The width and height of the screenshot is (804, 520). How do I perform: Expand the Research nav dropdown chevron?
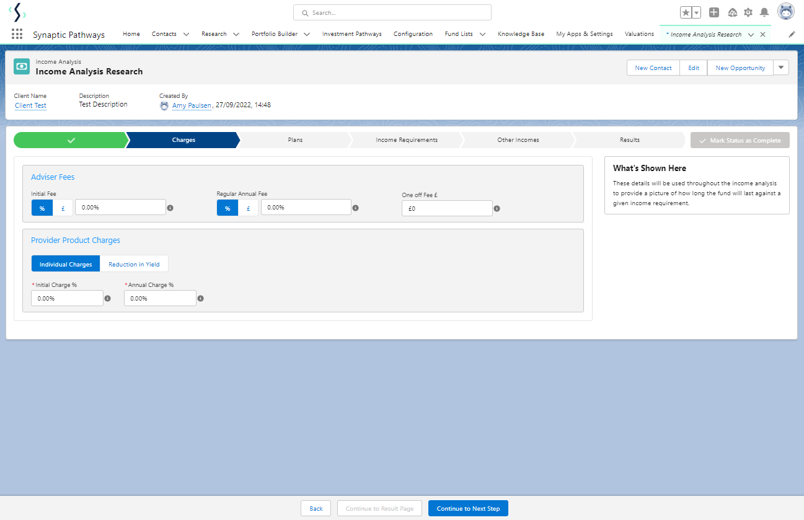pyautogui.click(x=236, y=35)
